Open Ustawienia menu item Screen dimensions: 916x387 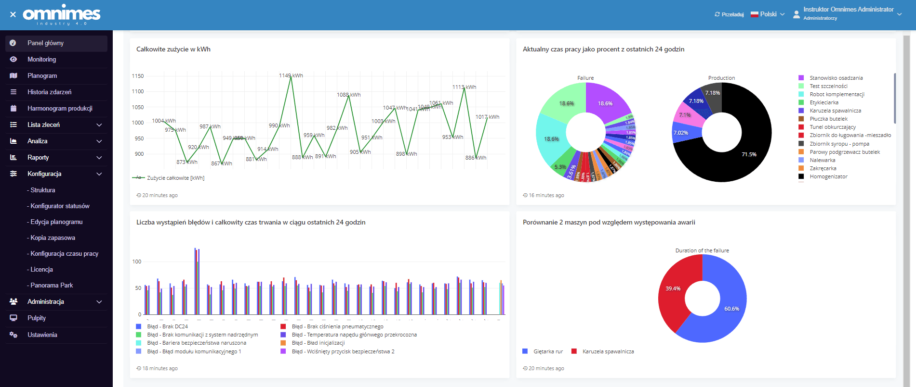click(56, 335)
